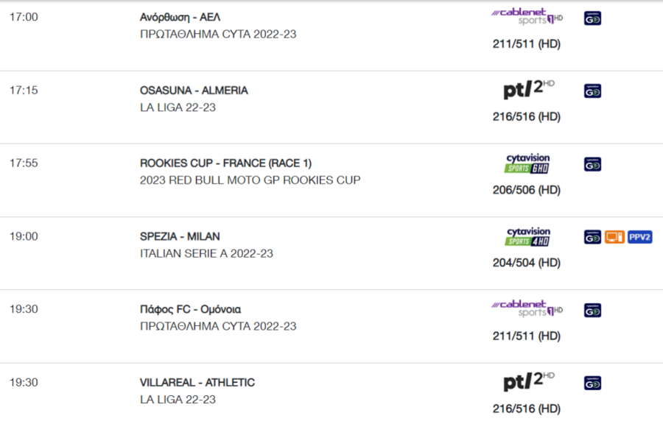Click pt/2 HD logo for Villareal match
Screen dimensions: 663x424
pos(528,381)
